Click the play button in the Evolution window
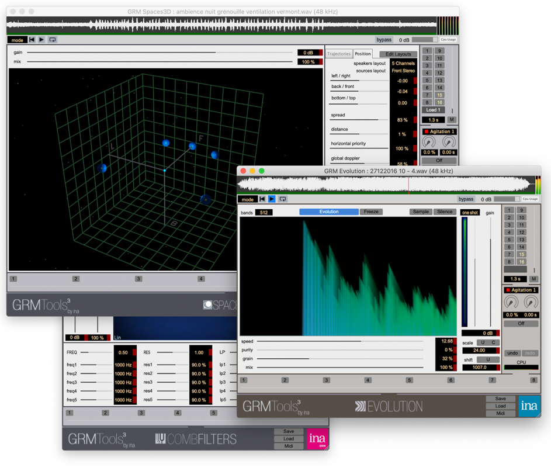The width and height of the screenshot is (551, 471). 272,199
